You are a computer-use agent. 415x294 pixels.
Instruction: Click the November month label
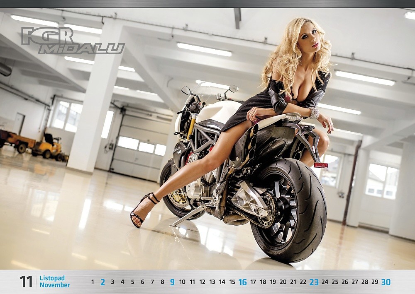55,285
